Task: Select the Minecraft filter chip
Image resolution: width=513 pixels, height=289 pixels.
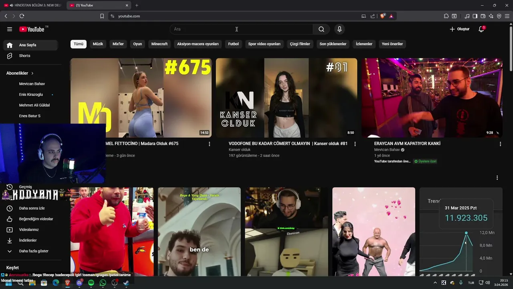Action: coord(160,44)
